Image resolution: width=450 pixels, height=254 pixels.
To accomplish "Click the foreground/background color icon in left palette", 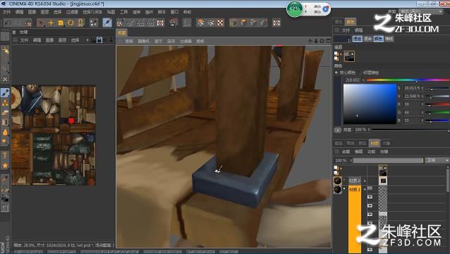I will coord(5,198).
